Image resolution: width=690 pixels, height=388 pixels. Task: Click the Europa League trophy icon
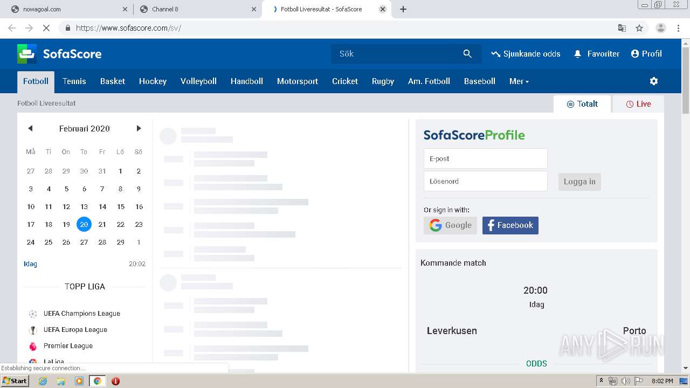33,330
